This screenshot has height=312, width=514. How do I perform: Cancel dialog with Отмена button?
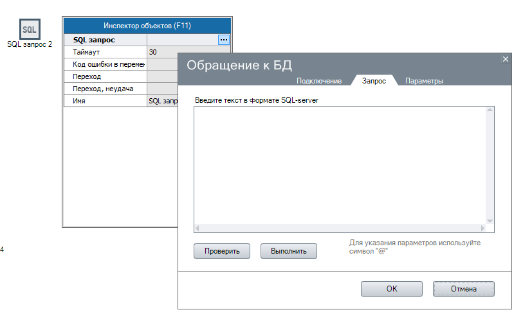click(463, 289)
